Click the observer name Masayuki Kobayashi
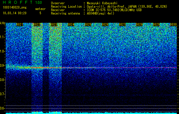This screenshot has height=114, width=179. (x=102, y=3)
